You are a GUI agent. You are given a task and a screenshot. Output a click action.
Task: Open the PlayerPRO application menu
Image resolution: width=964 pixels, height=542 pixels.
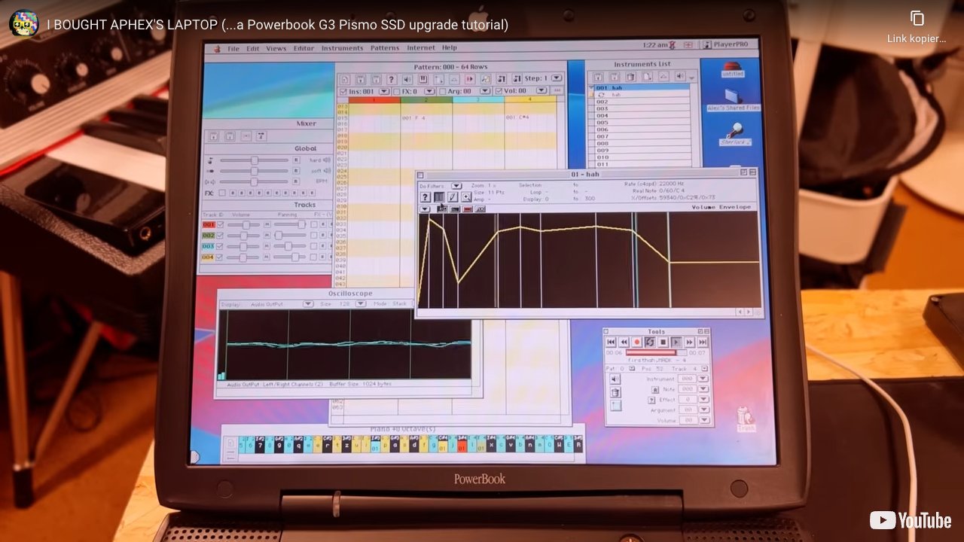click(x=725, y=45)
